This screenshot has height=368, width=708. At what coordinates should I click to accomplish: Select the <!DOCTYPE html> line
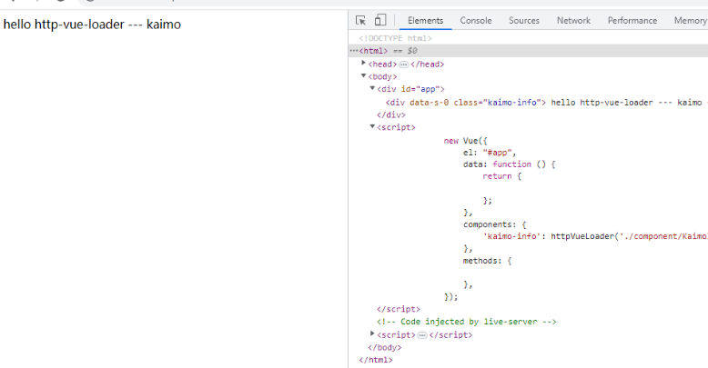(x=396, y=38)
